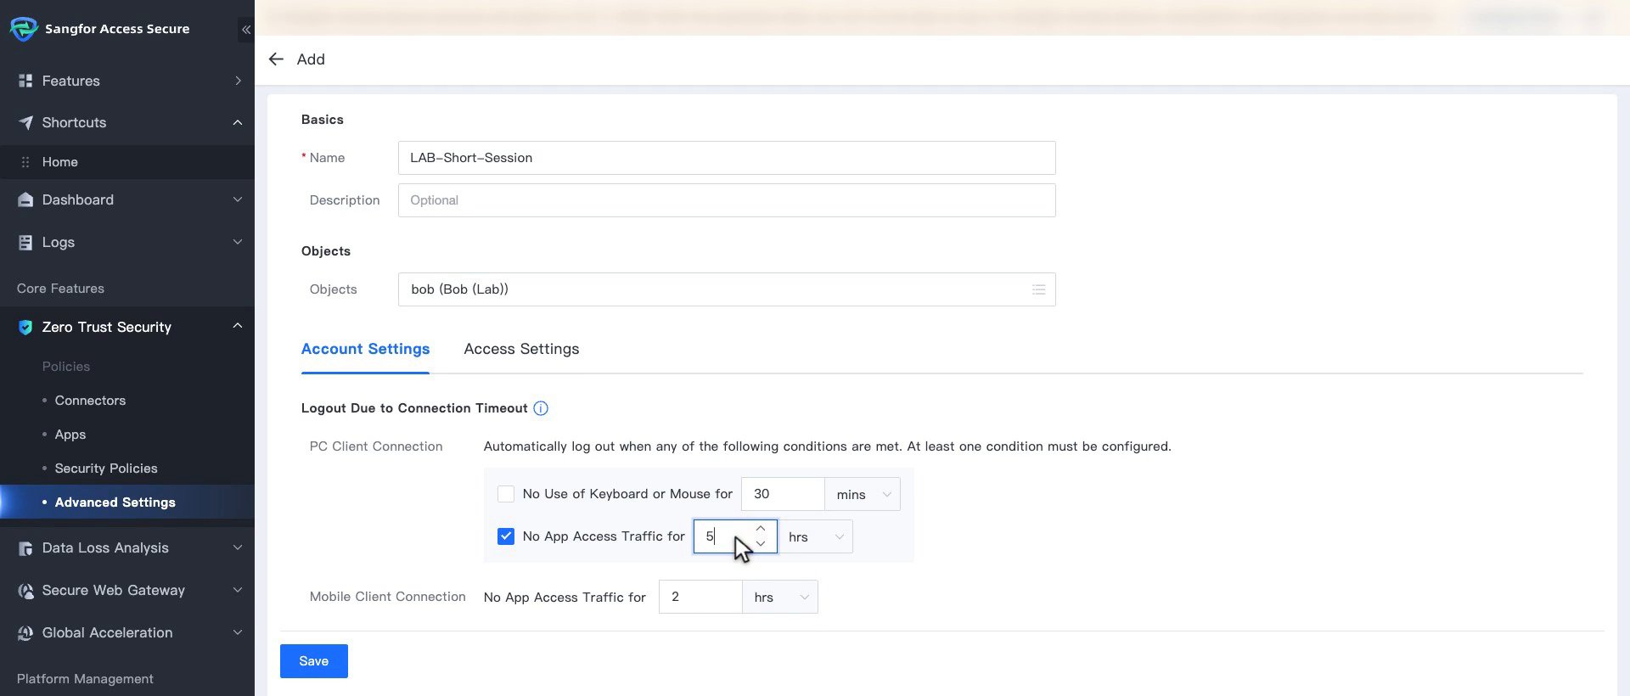Click the Sangfor Access Secure logo
The height and width of the screenshot is (696, 1630).
click(24, 29)
